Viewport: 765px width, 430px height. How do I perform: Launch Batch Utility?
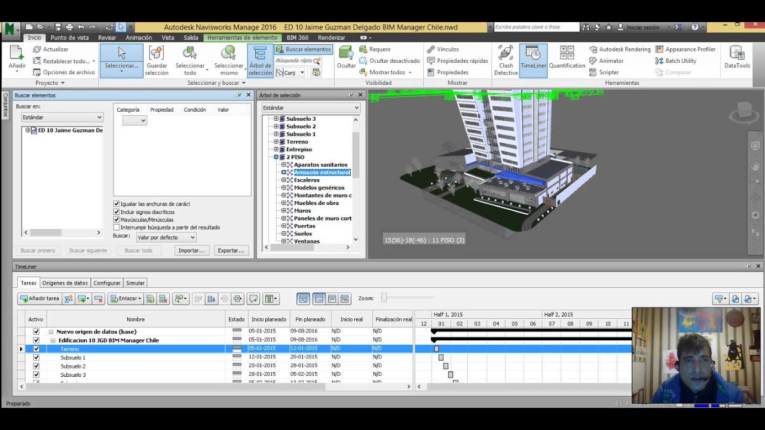(676, 61)
